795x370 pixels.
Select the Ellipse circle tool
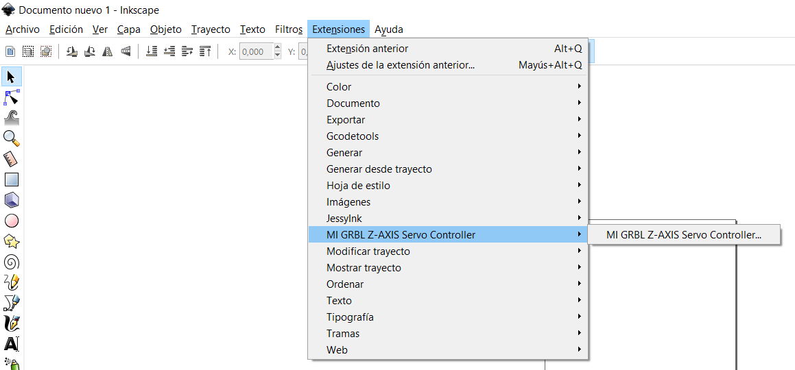click(x=12, y=221)
